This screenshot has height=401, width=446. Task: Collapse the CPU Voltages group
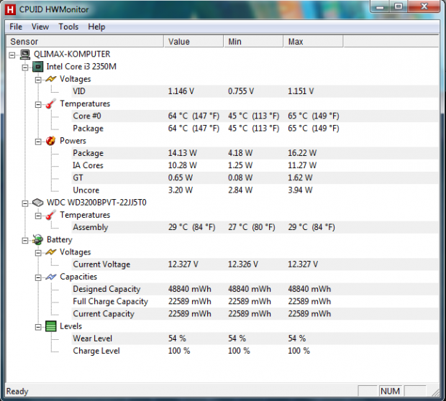[38, 80]
